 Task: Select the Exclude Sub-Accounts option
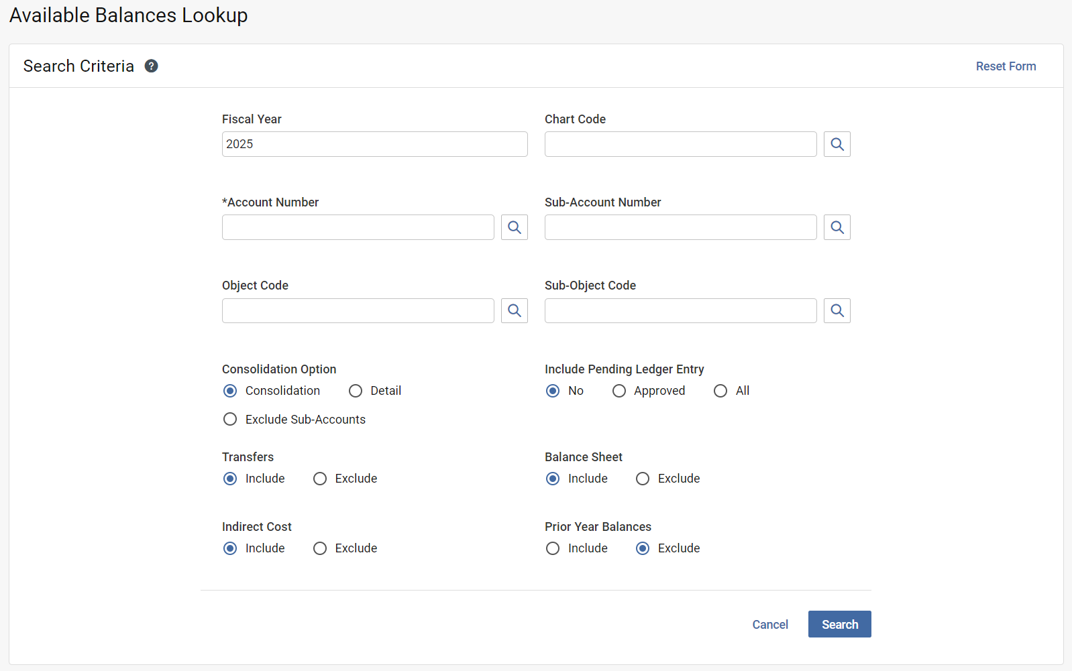(x=230, y=419)
